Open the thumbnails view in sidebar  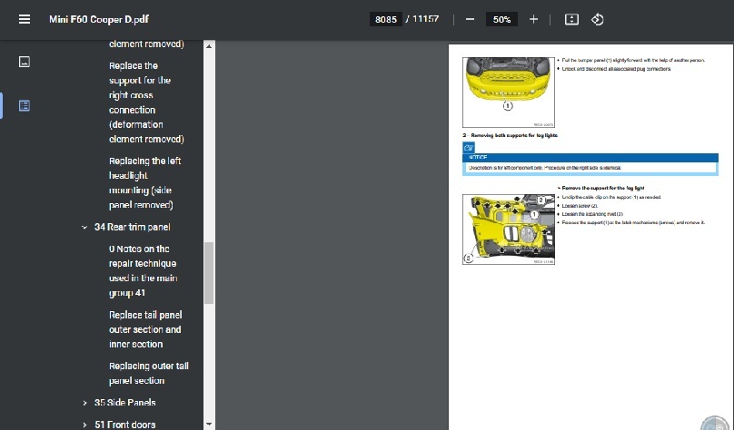click(x=25, y=62)
